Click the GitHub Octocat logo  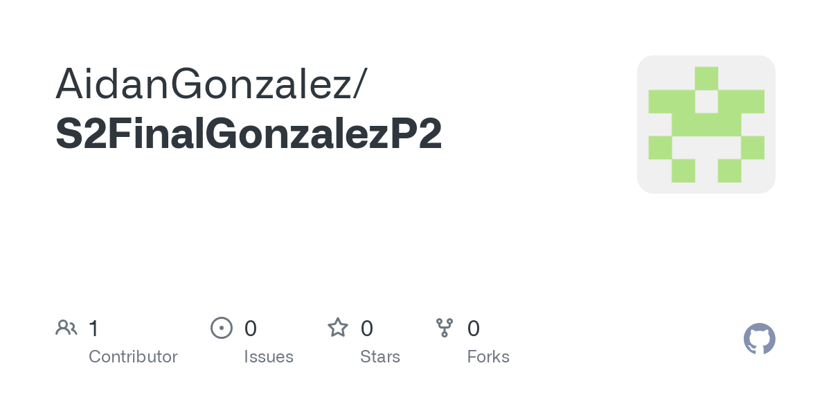760,339
